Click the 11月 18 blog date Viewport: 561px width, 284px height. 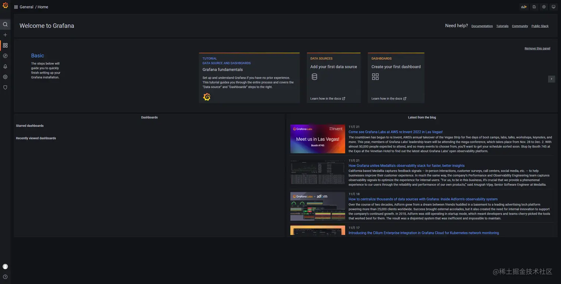point(354,194)
